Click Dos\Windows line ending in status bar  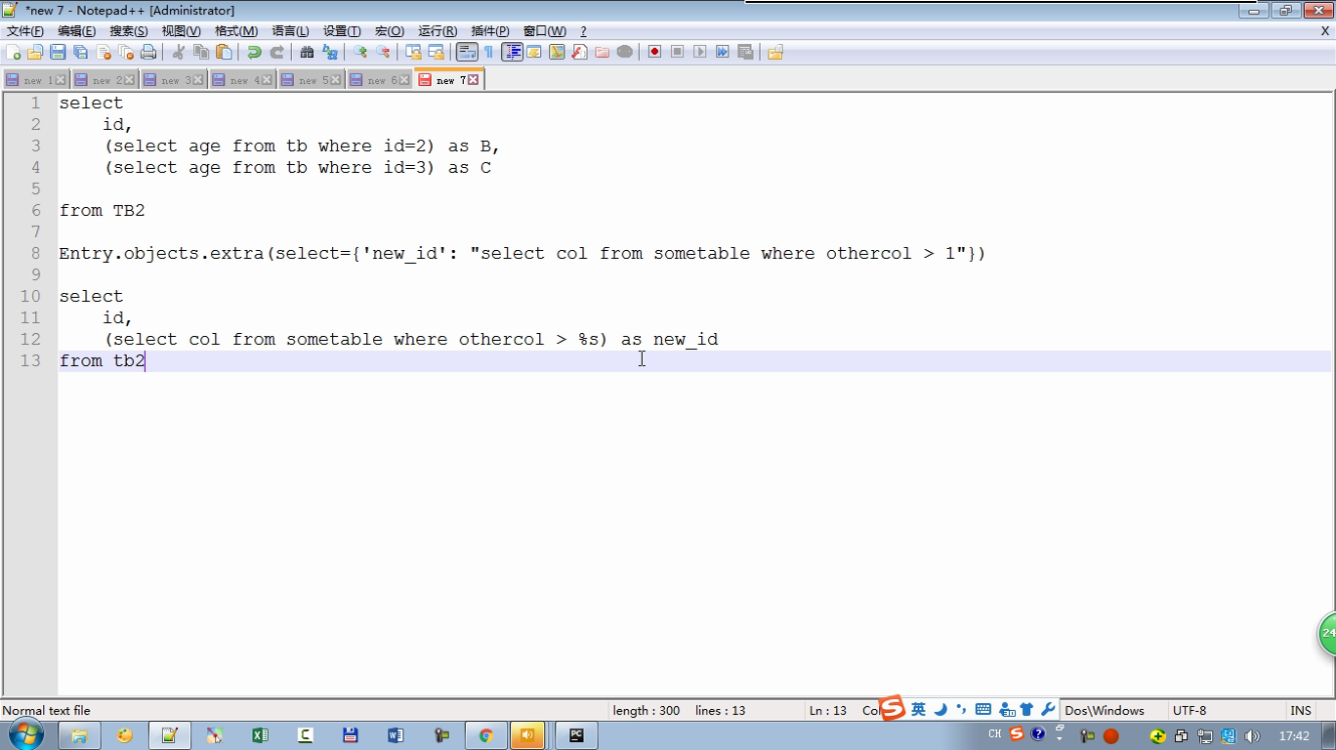[1105, 710]
